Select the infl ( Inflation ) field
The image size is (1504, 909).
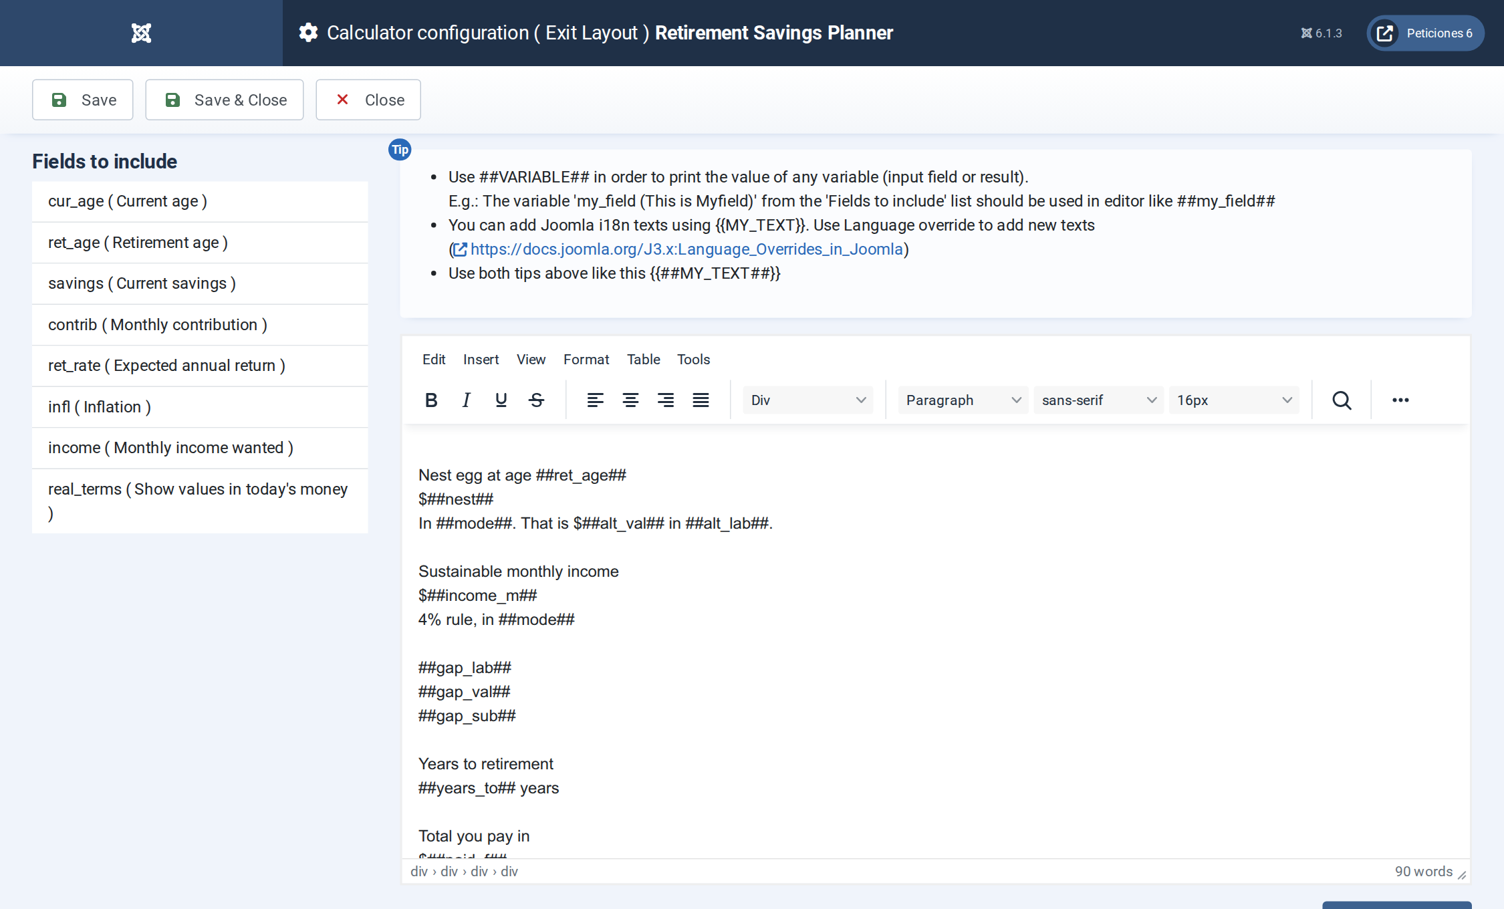pos(200,407)
